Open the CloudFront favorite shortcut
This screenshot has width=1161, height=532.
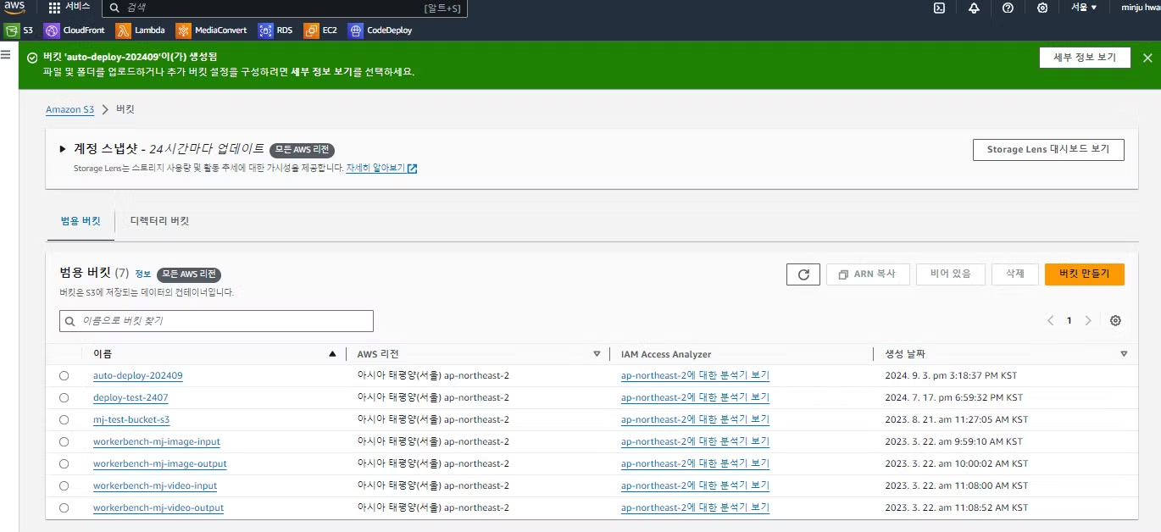(x=74, y=30)
